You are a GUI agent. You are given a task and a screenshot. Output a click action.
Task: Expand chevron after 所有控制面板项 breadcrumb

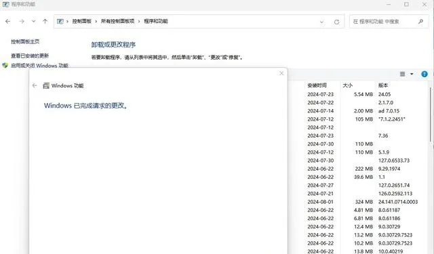139,21
